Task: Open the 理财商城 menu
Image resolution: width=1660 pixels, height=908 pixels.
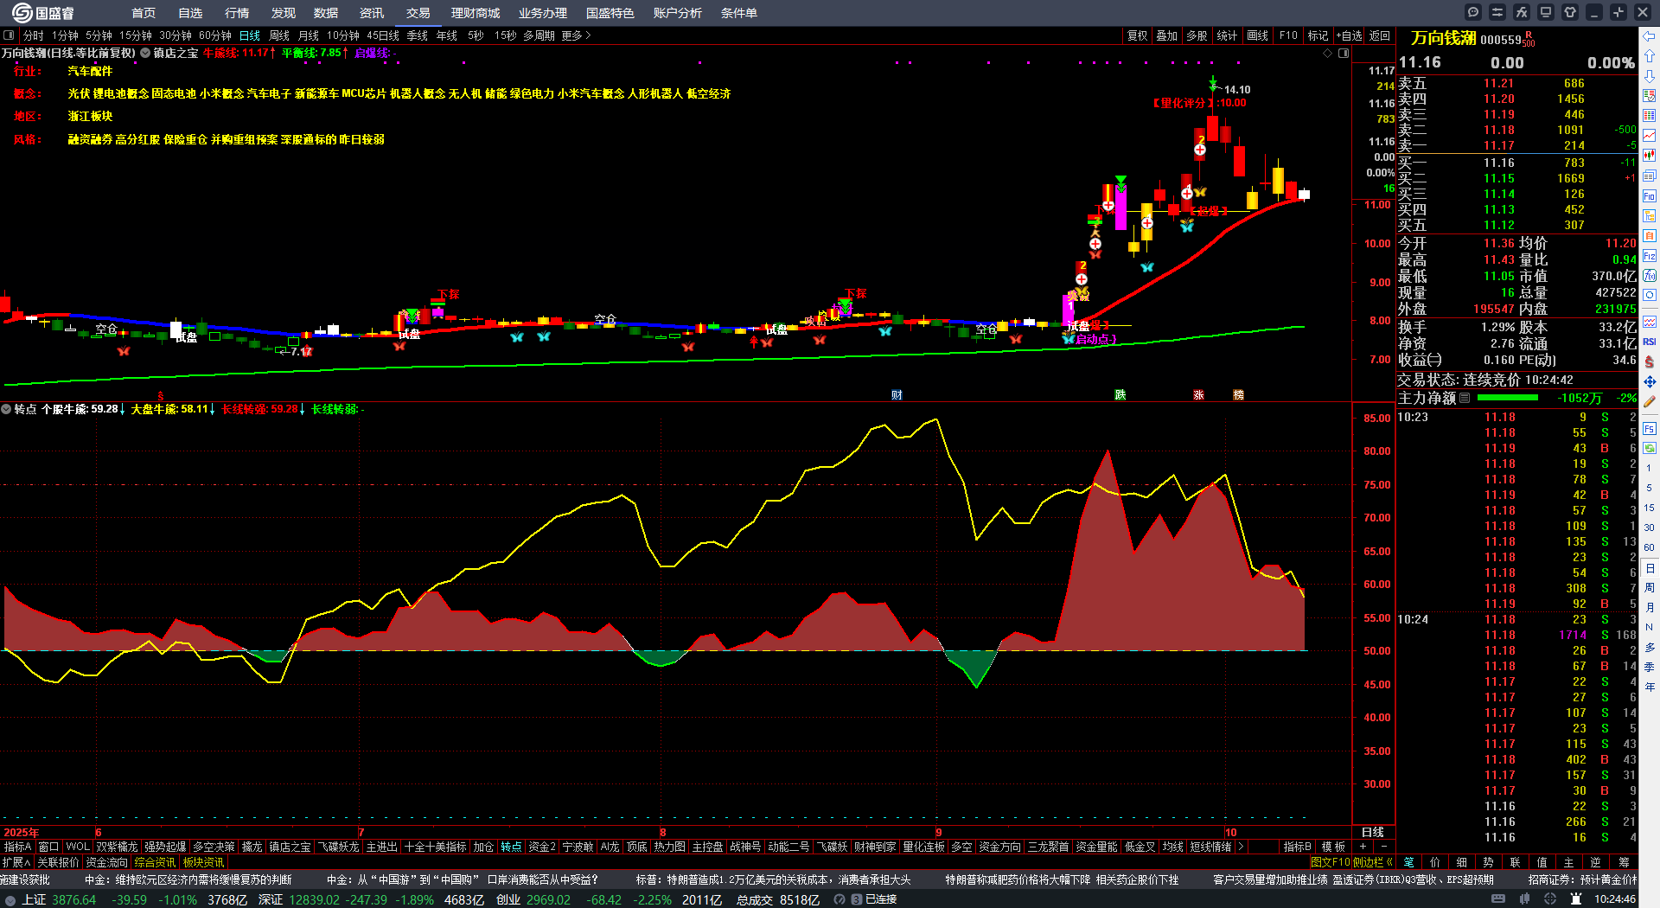Action: point(476,13)
